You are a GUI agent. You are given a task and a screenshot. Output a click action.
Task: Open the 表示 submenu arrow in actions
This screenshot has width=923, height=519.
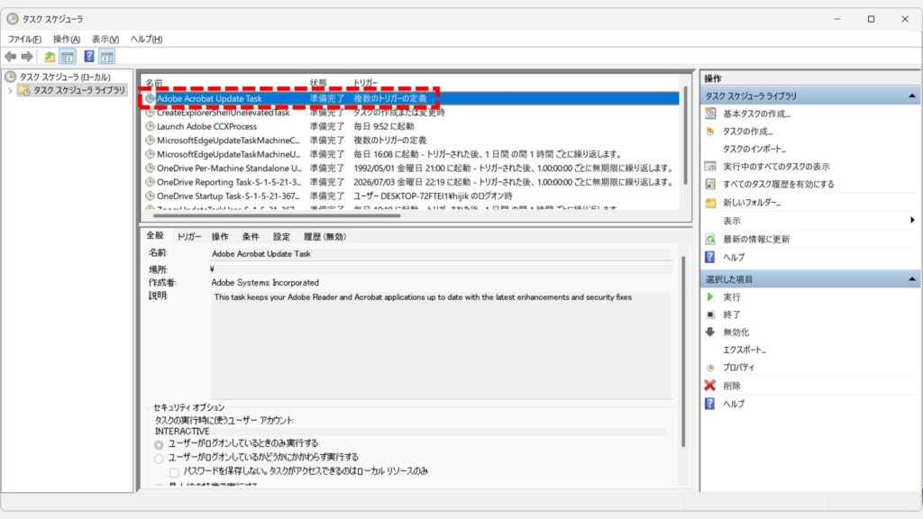[912, 220]
